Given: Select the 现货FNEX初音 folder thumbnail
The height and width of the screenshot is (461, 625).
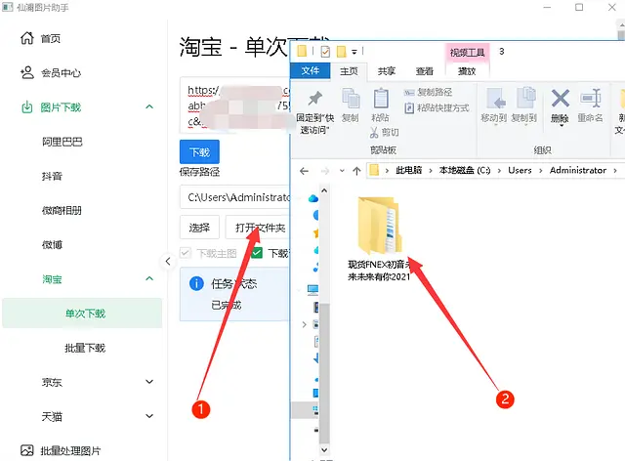Looking at the screenshot, I should (x=380, y=226).
